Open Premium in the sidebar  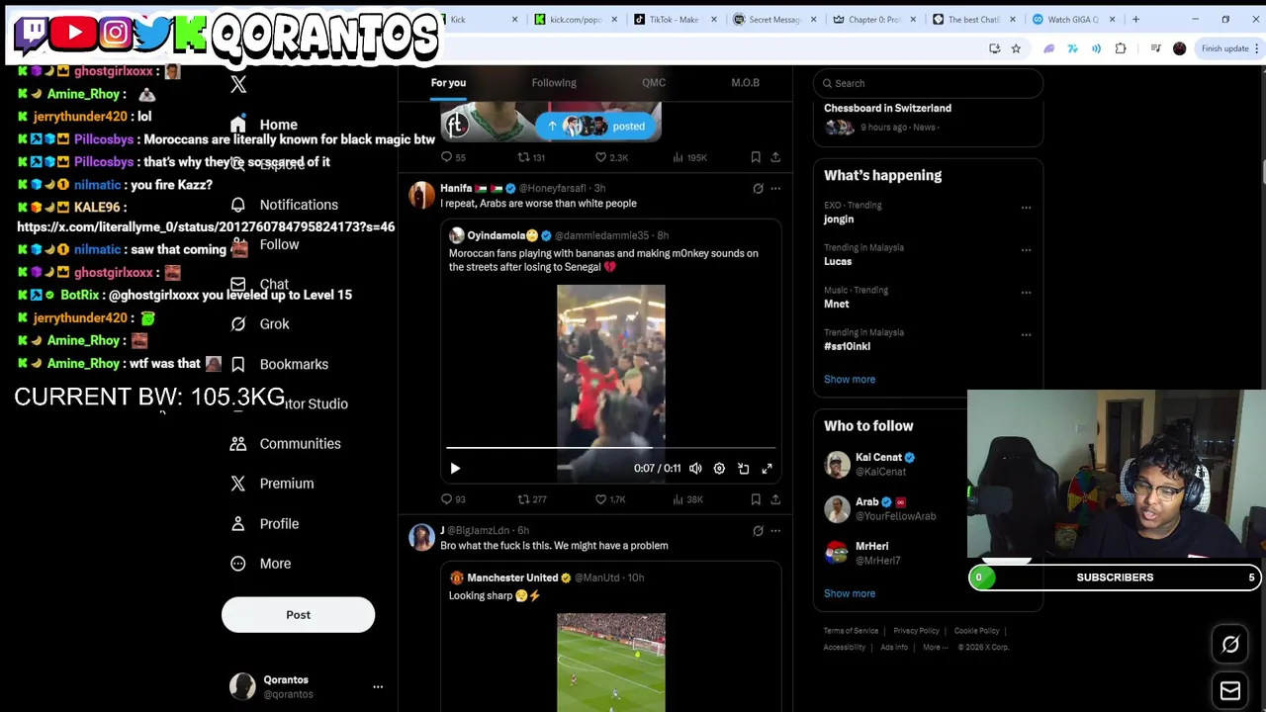[272, 484]
